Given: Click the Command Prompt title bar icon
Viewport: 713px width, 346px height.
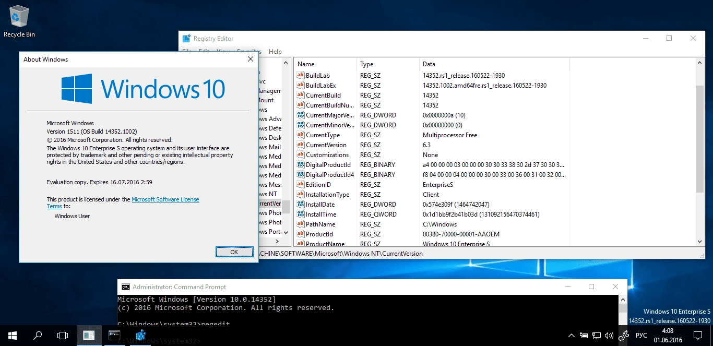Looking at the screenshot, I should click(126, 287).
